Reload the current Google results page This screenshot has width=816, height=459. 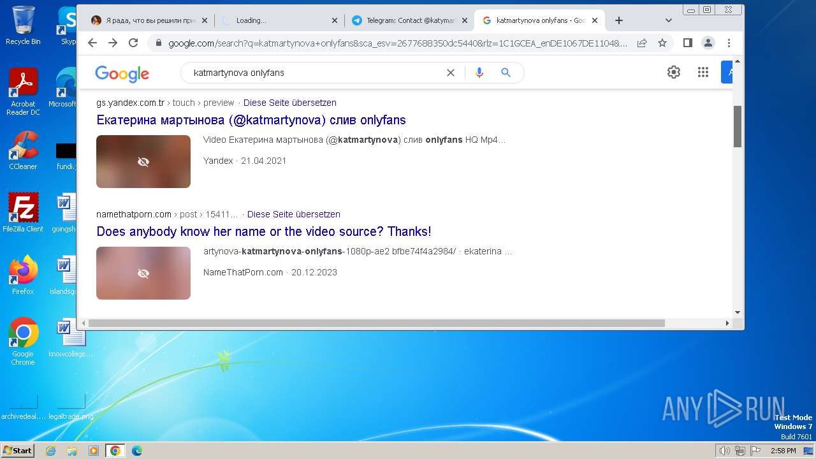point(133,43)
